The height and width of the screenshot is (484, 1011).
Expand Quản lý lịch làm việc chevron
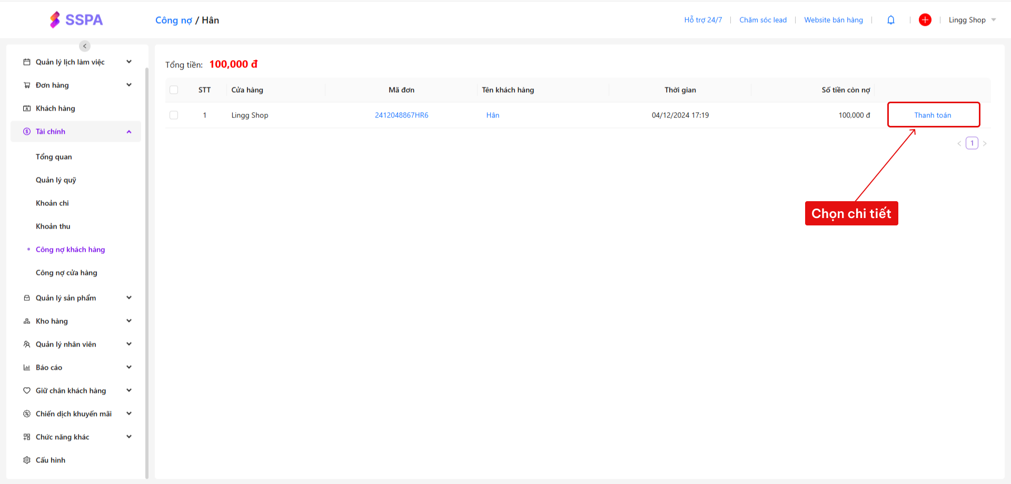coord(129,62)
